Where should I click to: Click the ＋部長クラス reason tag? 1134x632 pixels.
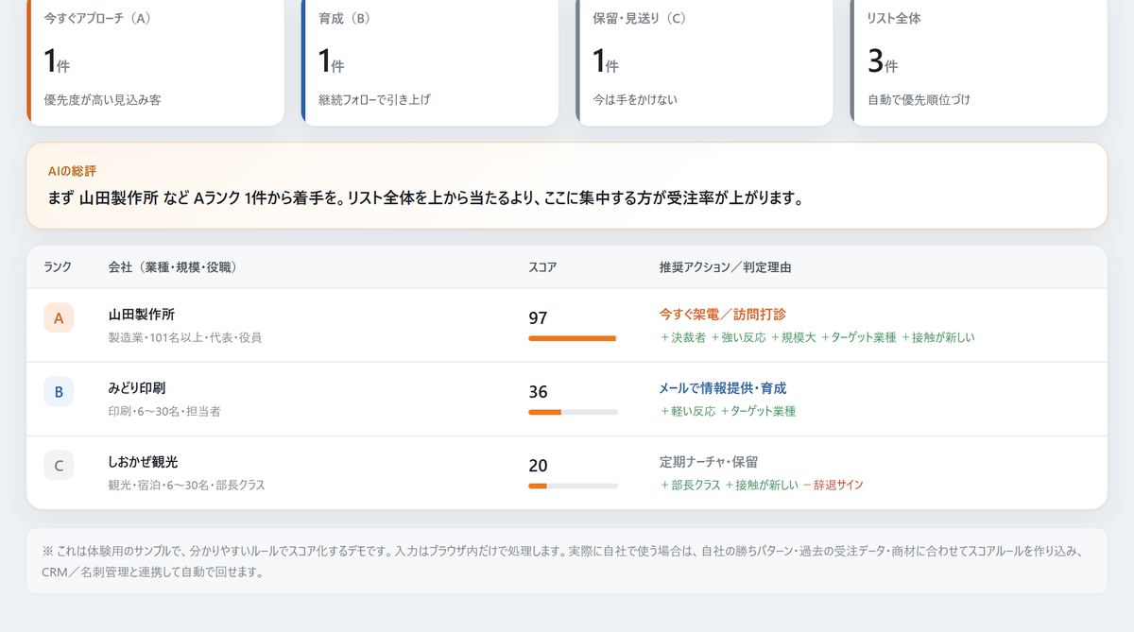tap(690, 485)
